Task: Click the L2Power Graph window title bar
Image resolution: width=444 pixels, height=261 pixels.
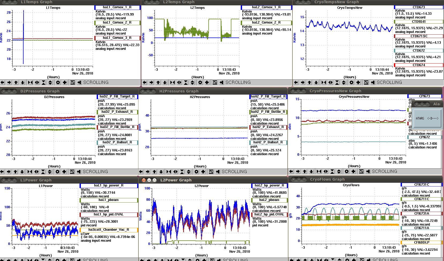Action: point(213,180)
